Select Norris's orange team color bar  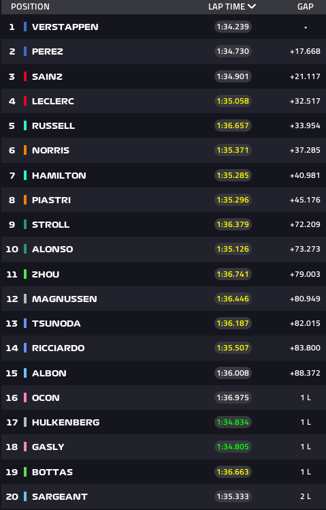tap(25, 150)
